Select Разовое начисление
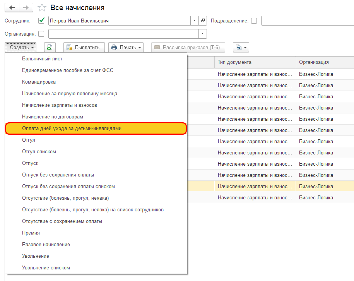 (96, 245)
